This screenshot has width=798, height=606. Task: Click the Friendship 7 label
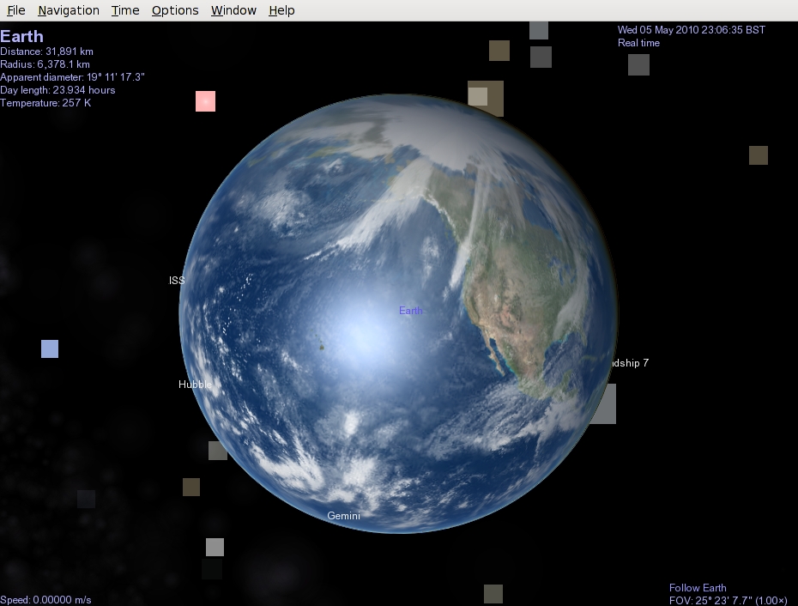pos(629,363)
